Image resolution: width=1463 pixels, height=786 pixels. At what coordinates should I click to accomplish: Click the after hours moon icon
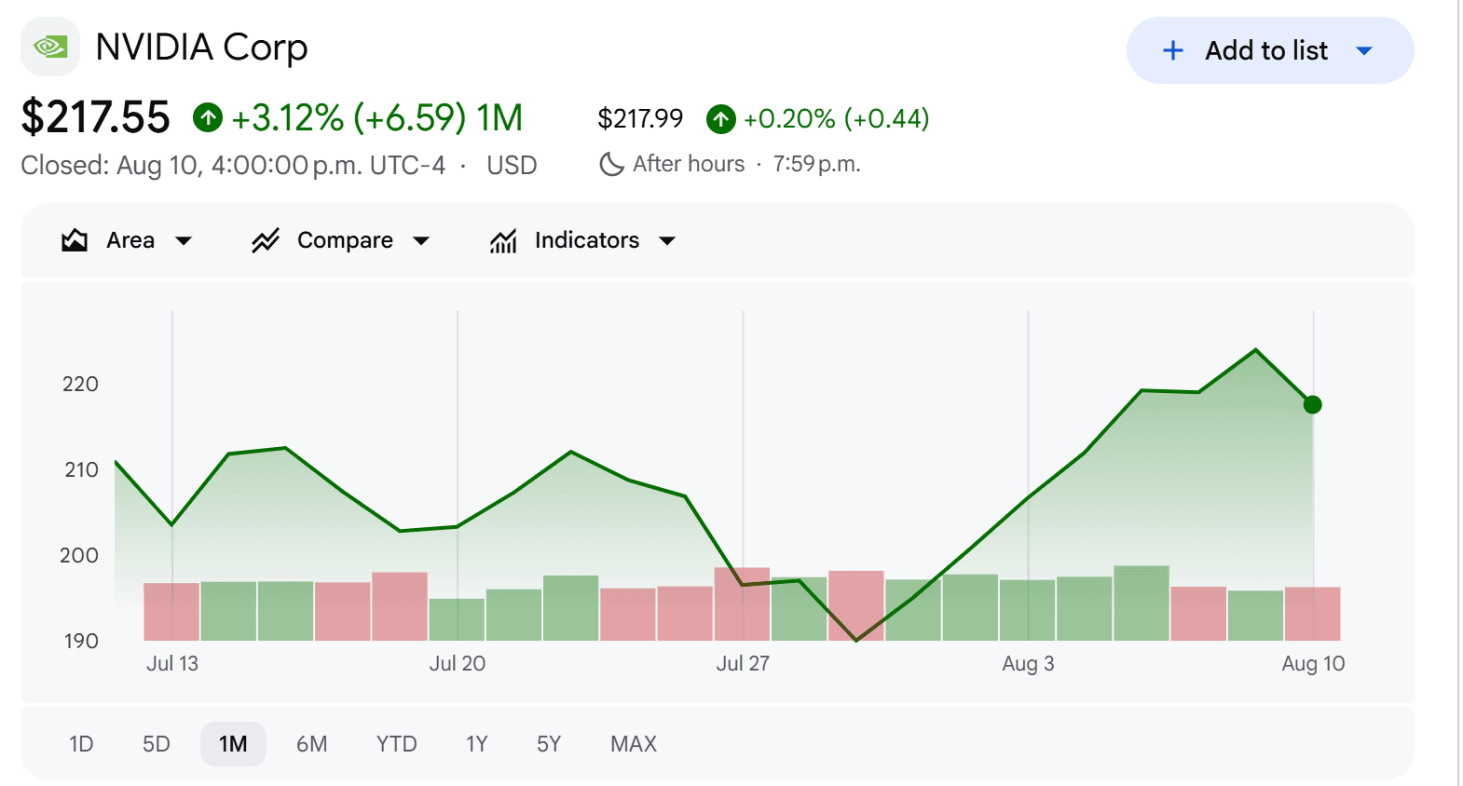pyautogui.click(x=611, y=164)
